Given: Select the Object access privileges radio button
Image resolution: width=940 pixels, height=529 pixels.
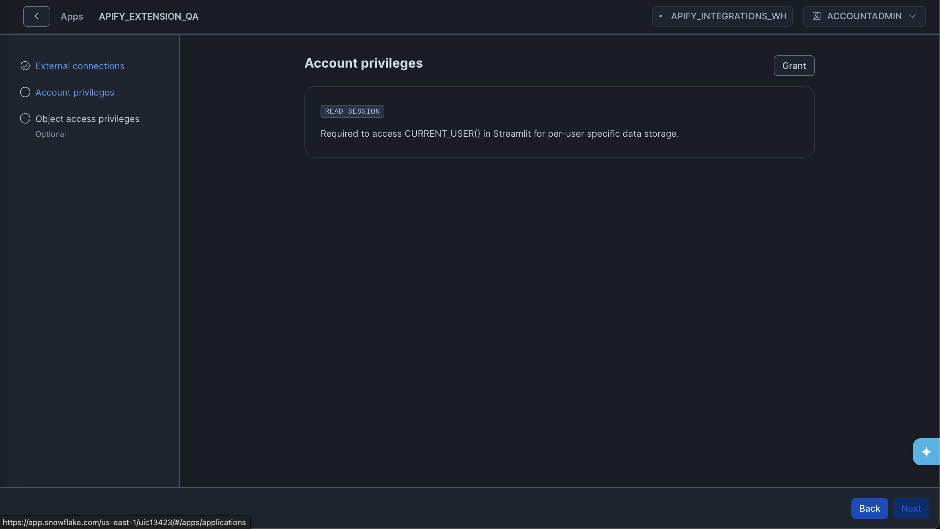Looking at the screenshot, I should (25, 118).
